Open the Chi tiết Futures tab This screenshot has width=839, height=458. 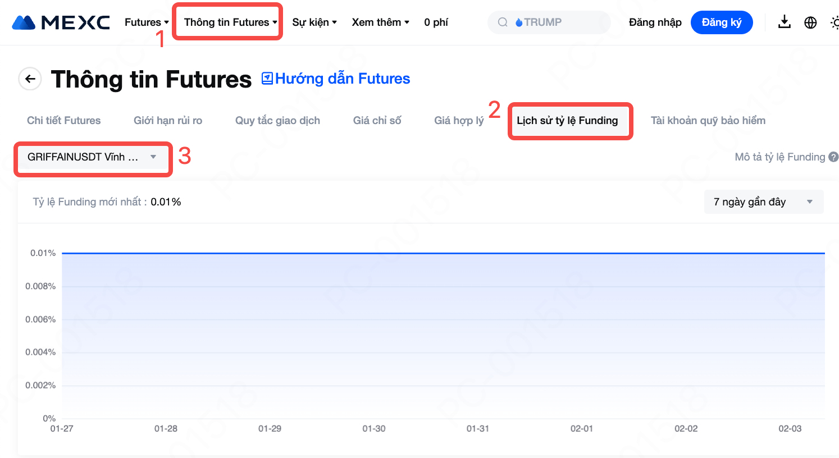click(x=64, y=121)
